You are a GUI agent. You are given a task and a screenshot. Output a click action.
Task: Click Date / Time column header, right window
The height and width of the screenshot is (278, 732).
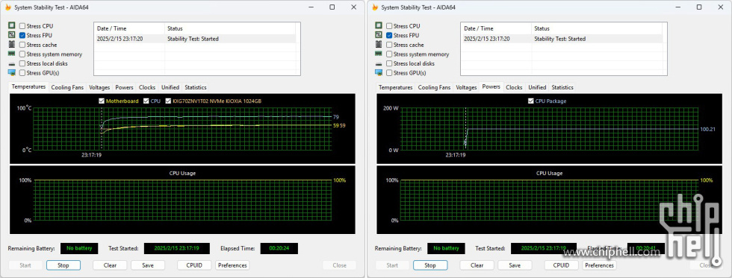[496, 28]
